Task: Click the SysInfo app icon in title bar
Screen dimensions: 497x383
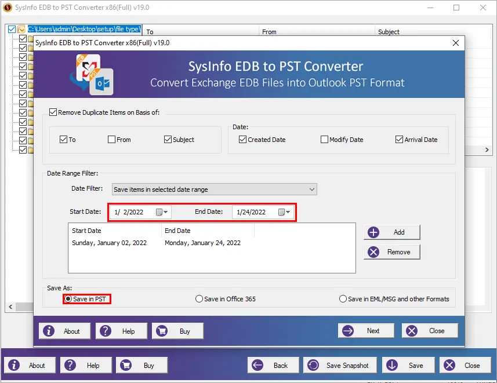Action: 8,8
